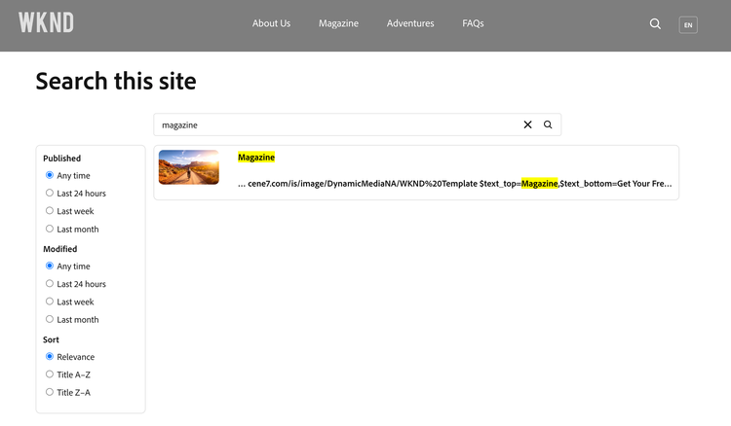
Task: Select Published Last 24 hours option
Action: (x=50, y=193)
